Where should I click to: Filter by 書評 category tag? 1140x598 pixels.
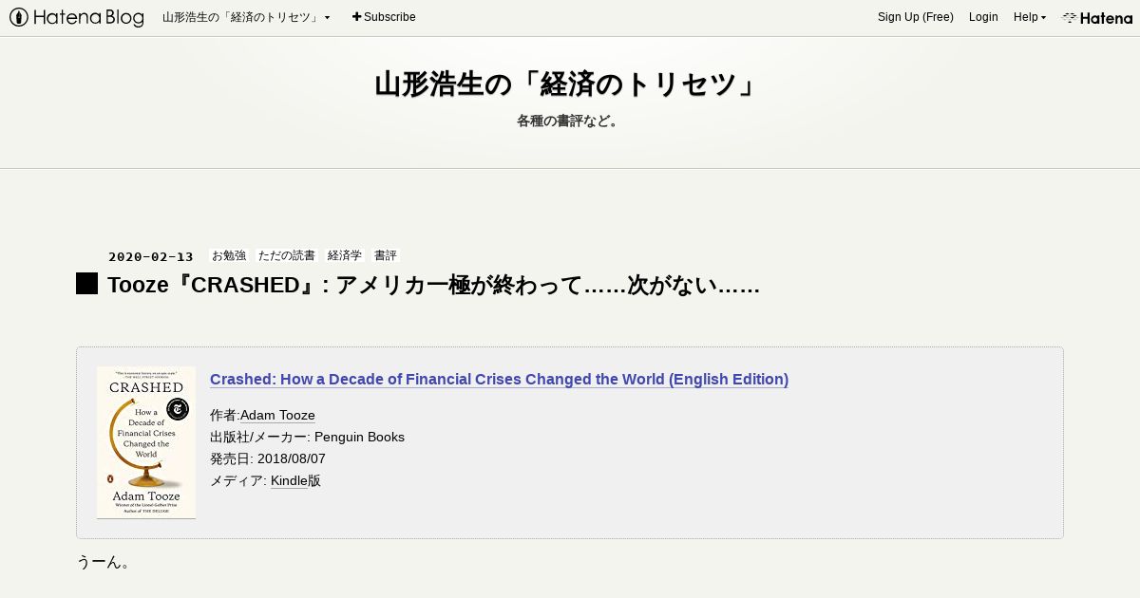pos(386,255)
